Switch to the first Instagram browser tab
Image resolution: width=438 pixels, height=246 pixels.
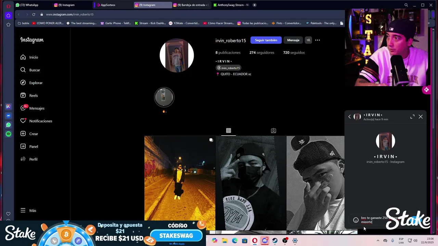click(x=66, y=5)
